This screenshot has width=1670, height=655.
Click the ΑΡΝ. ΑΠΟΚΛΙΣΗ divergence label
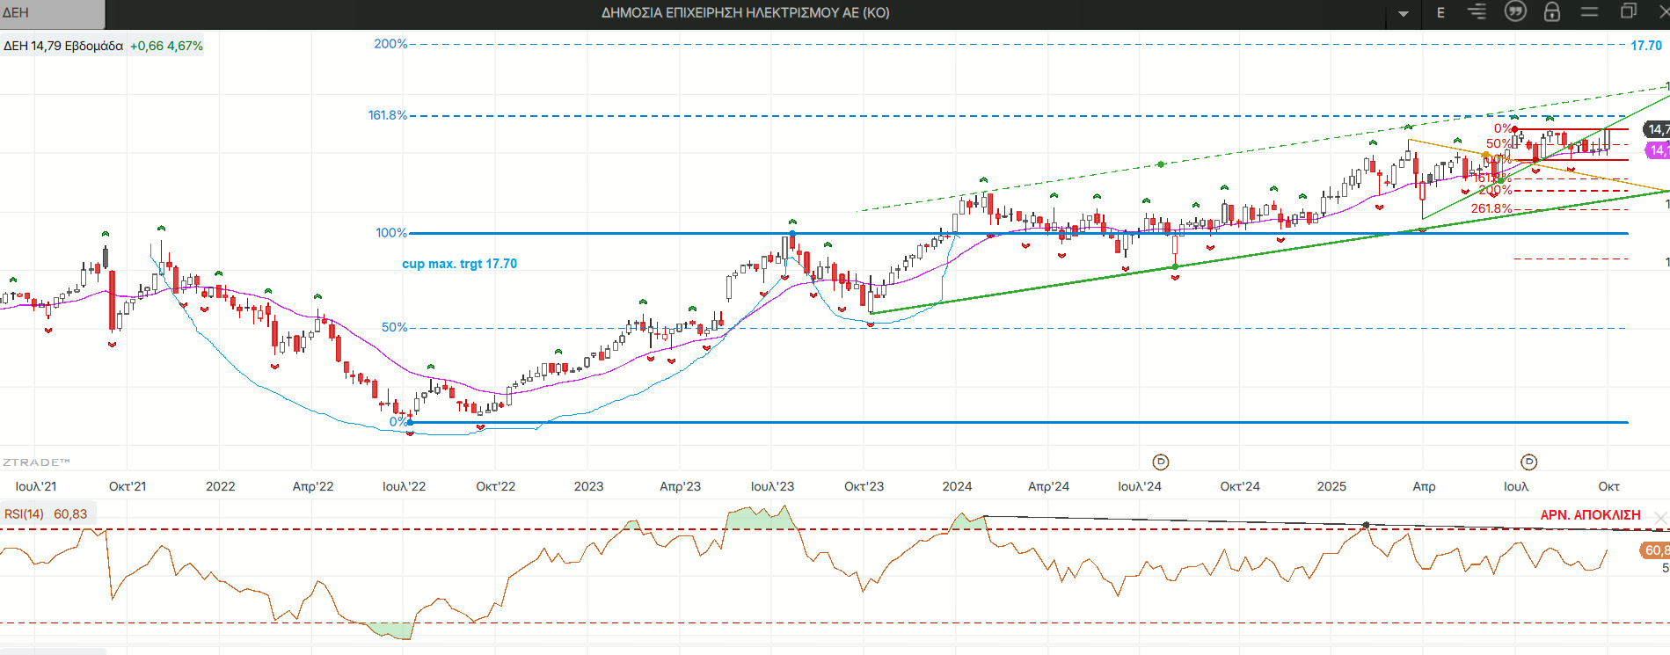(x=1590, y=515)
